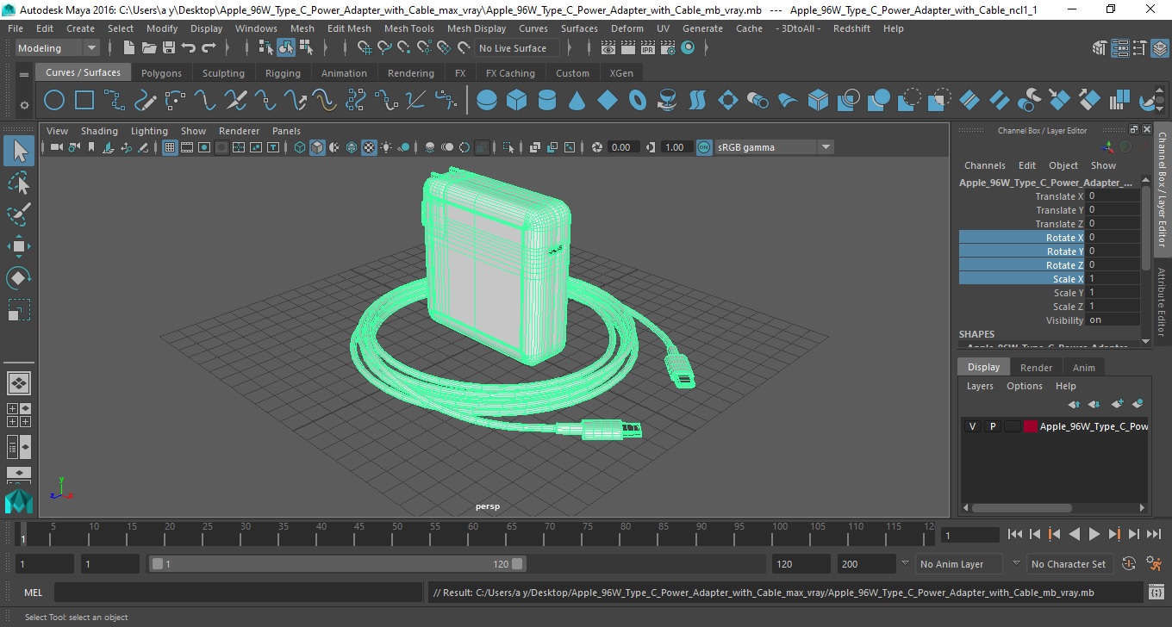1172x627 pixels.
Task: Open the sRGB gamma view transform dropdown
Action: point(773,147)
